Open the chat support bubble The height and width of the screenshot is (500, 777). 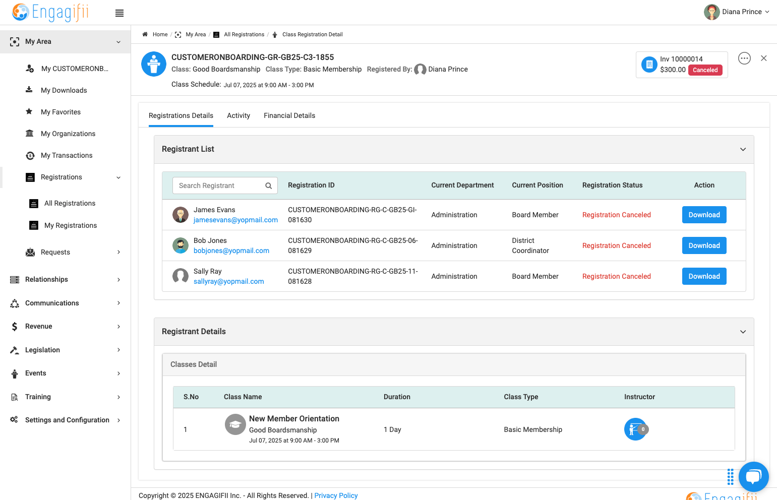tap(754, 477)
